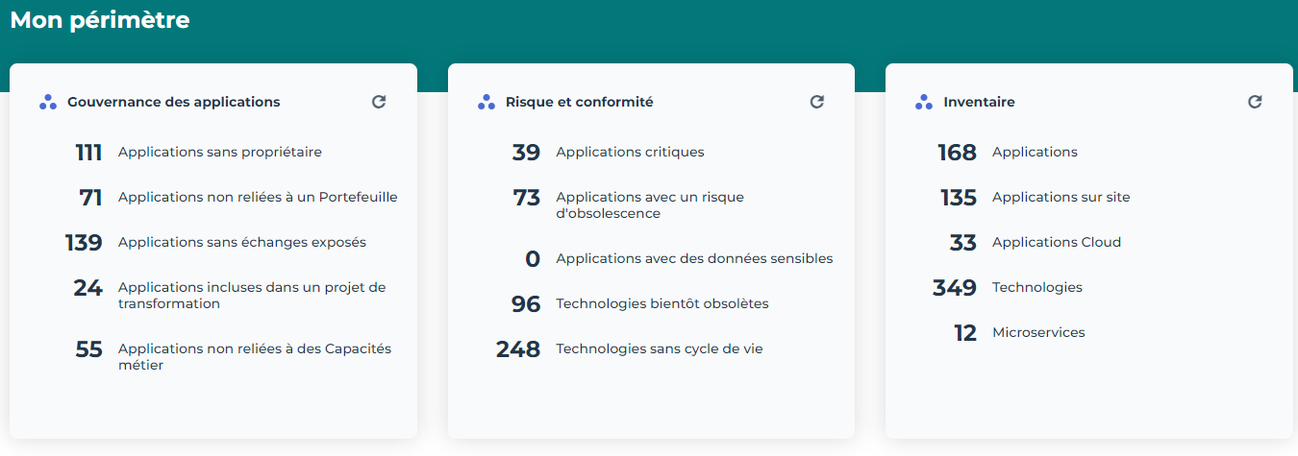Refresh the Inventaire card
The width and height of the screenshot is (1298, 456).
point(1255,102)
